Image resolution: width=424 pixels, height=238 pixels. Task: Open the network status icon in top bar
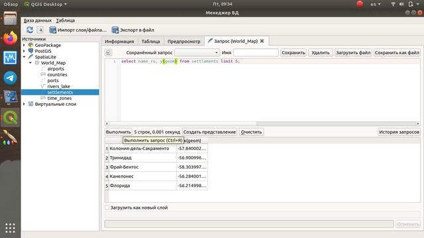click(x=393, y=4)
